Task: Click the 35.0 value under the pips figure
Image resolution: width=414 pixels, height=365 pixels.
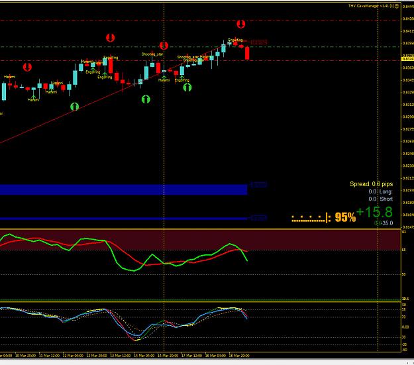Action: click(388, 223)
